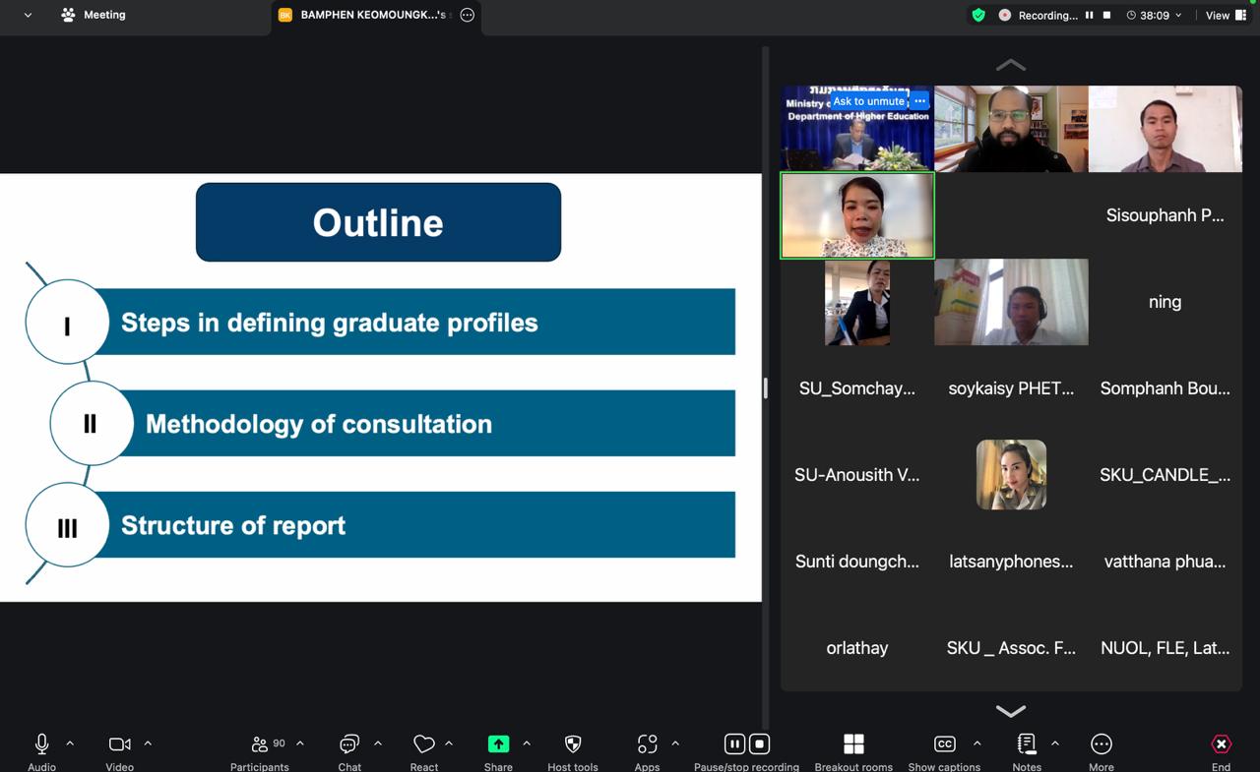Open the Notes tool
Screen dimensions: 1260x772
point(1026,745)
